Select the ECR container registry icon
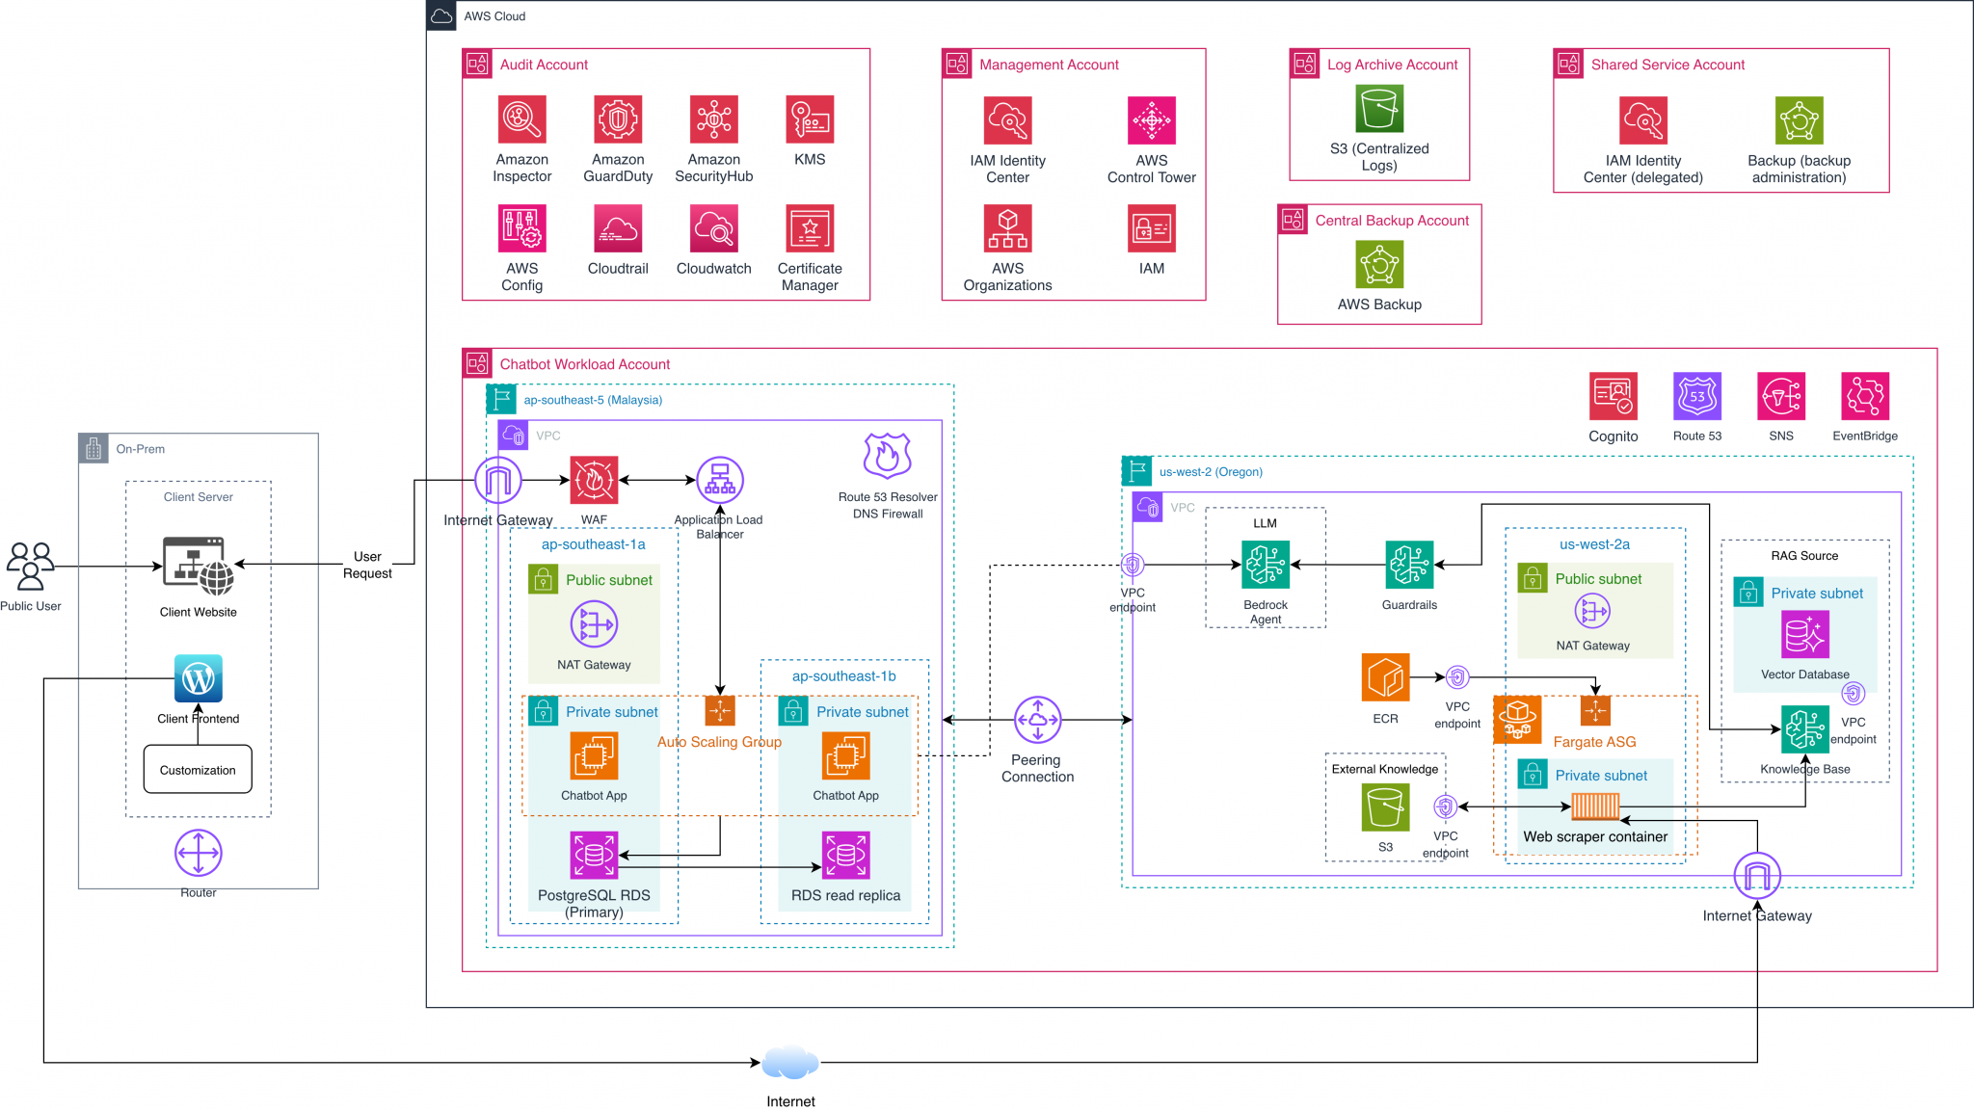Screen dimensions: 1974x1110 pyautogui.click(x=1385, y=677)
